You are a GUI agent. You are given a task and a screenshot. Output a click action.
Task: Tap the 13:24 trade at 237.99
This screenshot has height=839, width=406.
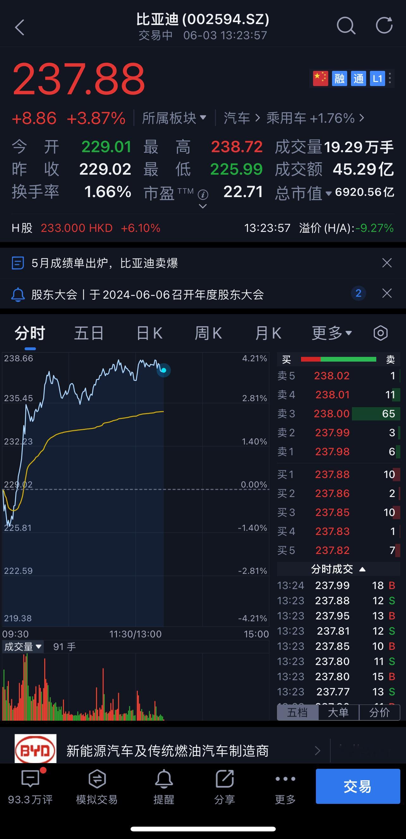pos(337,586)
